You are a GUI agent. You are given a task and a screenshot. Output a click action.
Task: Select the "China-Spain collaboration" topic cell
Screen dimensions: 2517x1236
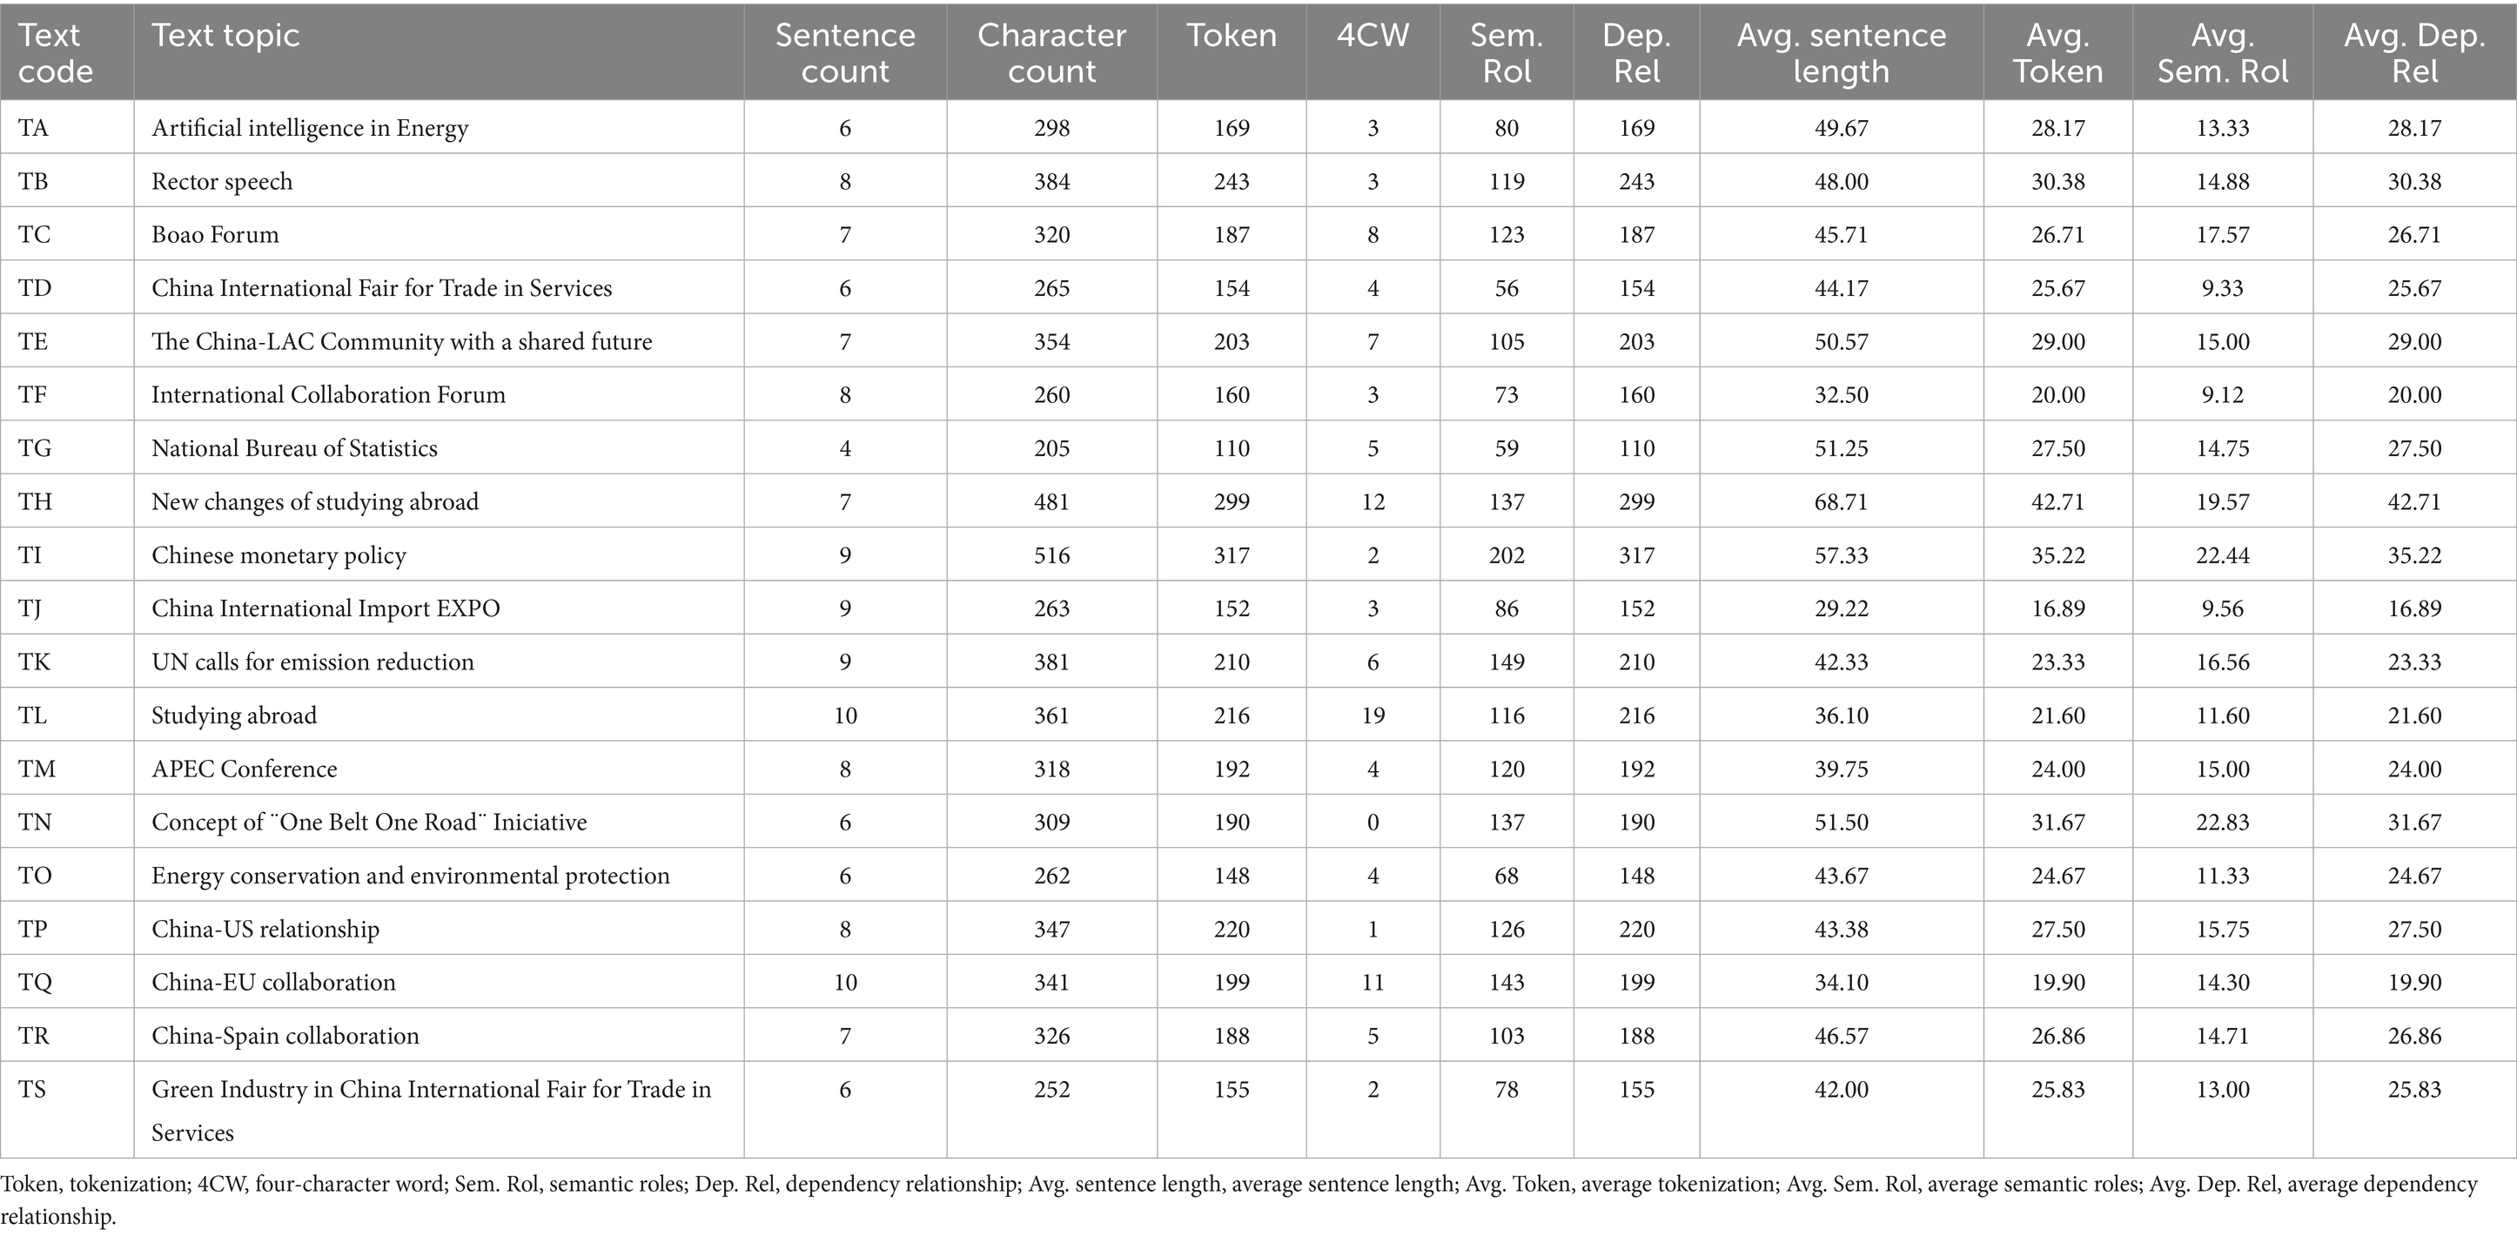(x=285, y=1036)
